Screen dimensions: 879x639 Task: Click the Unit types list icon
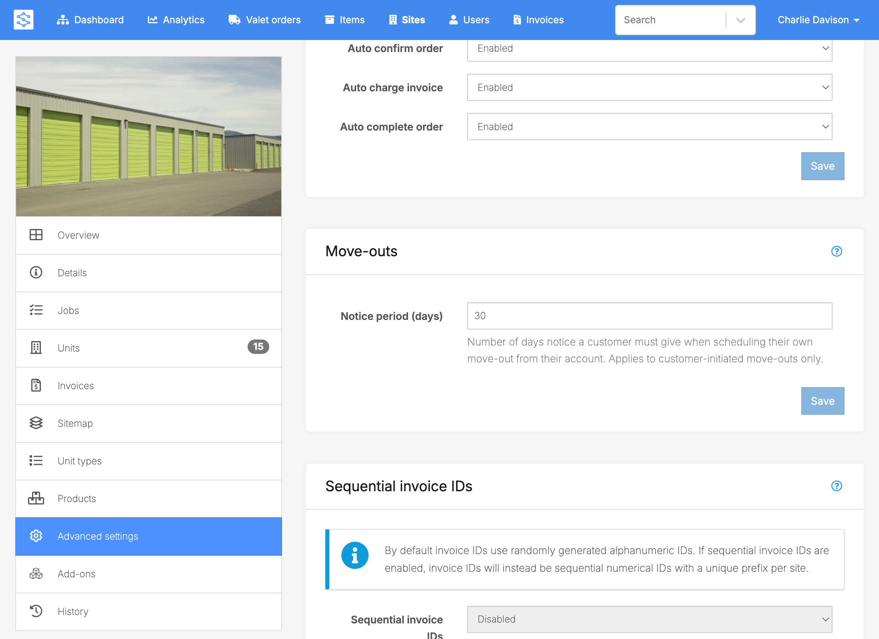click(x=36, y=461)
